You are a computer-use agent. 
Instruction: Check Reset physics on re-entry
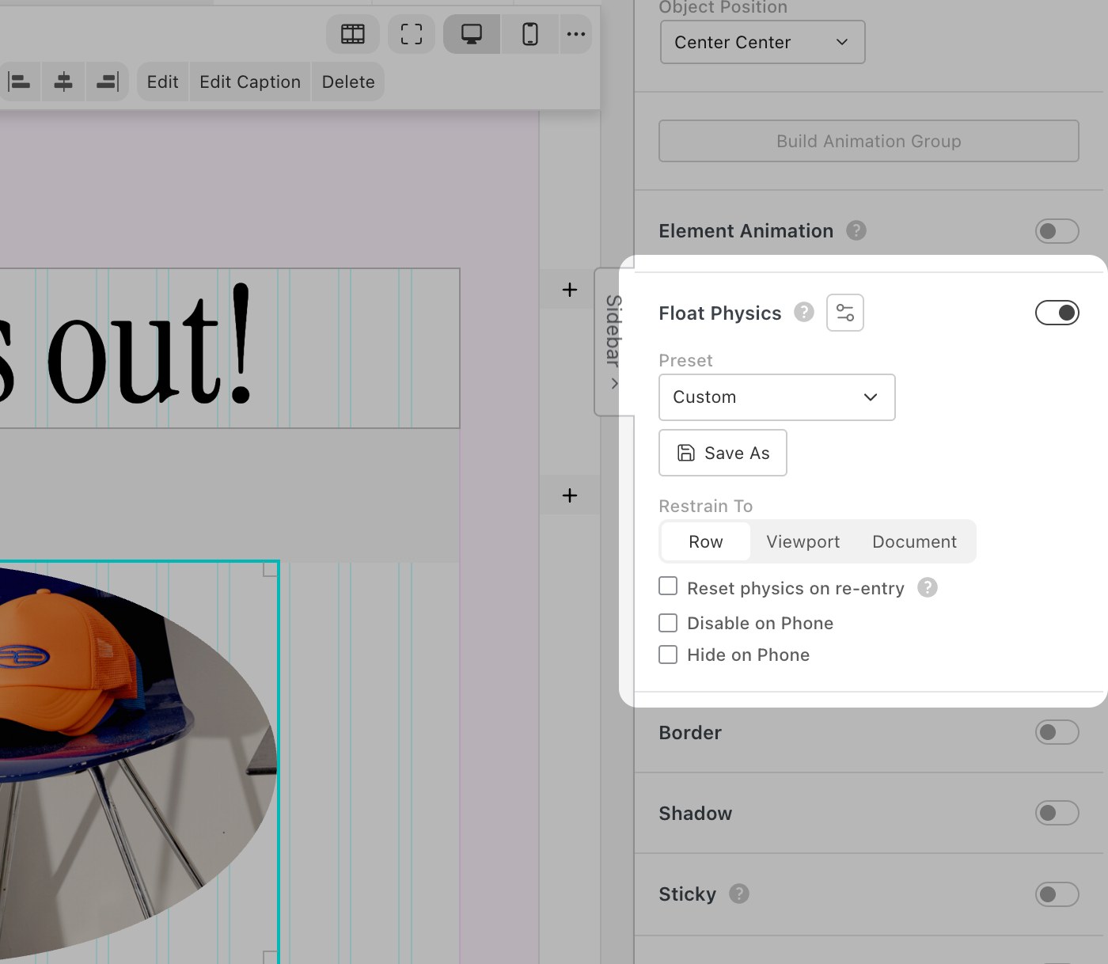(x=668, y=586)
